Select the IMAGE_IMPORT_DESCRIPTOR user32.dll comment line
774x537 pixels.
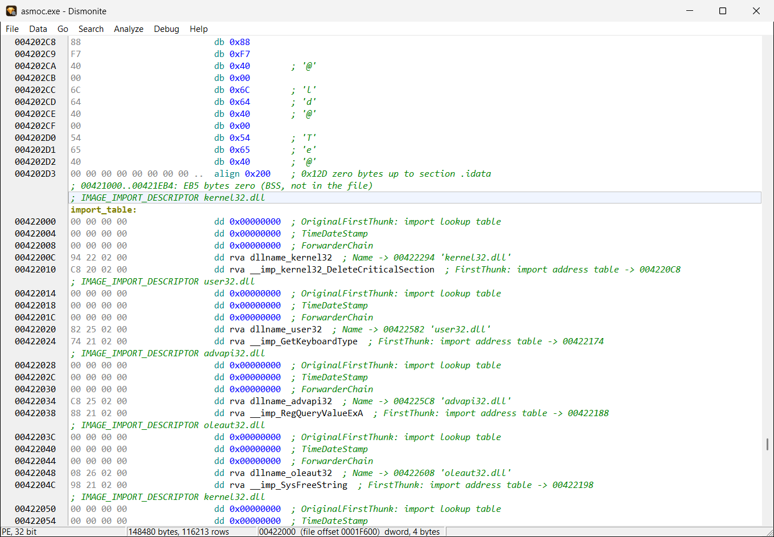click(162, 282)
